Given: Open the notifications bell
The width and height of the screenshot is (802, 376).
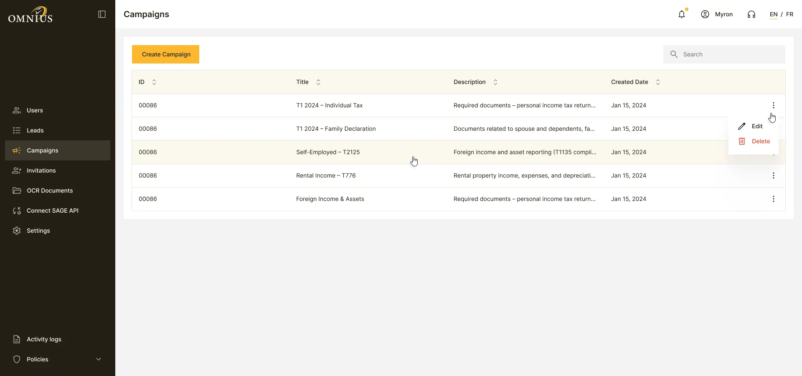Looking at the screenshot, I should [x=682, y=14].
